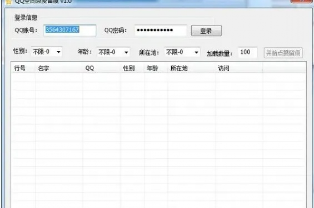
Task: Click the 登录 button
Action: point(206,31)
